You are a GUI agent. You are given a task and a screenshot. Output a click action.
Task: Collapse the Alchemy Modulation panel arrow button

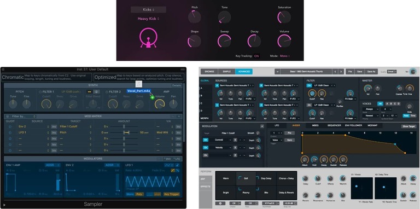pos(262,126)
